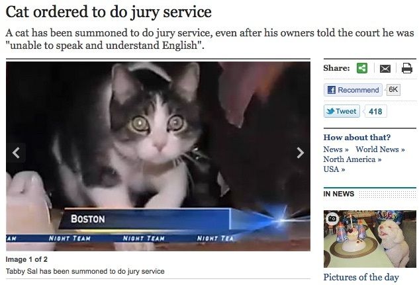Open the dog birthday thumbnail
Viewport: 419px width, 285px height.
coord(370,239)
